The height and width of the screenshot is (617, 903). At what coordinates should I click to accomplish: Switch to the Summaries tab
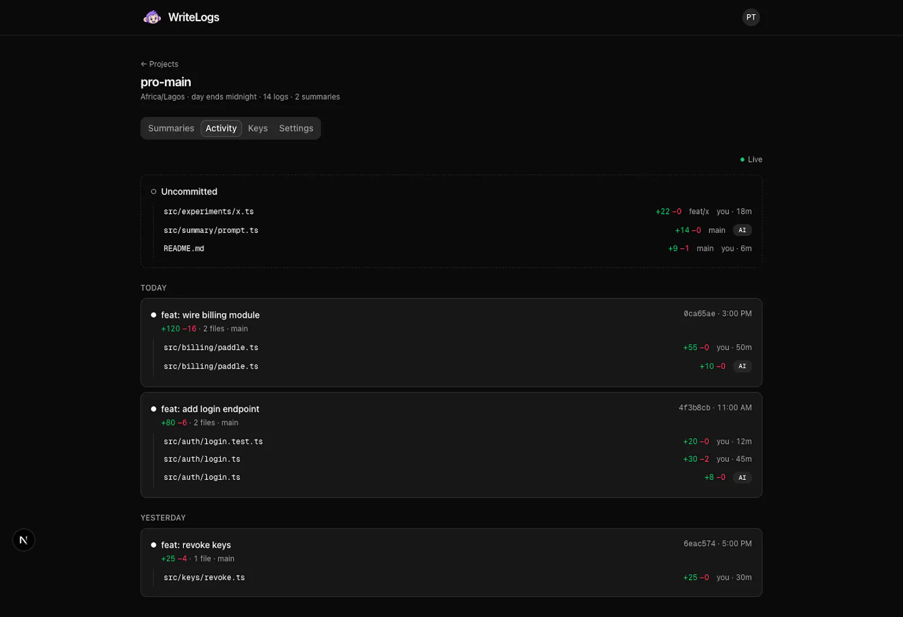pos(171,129)
